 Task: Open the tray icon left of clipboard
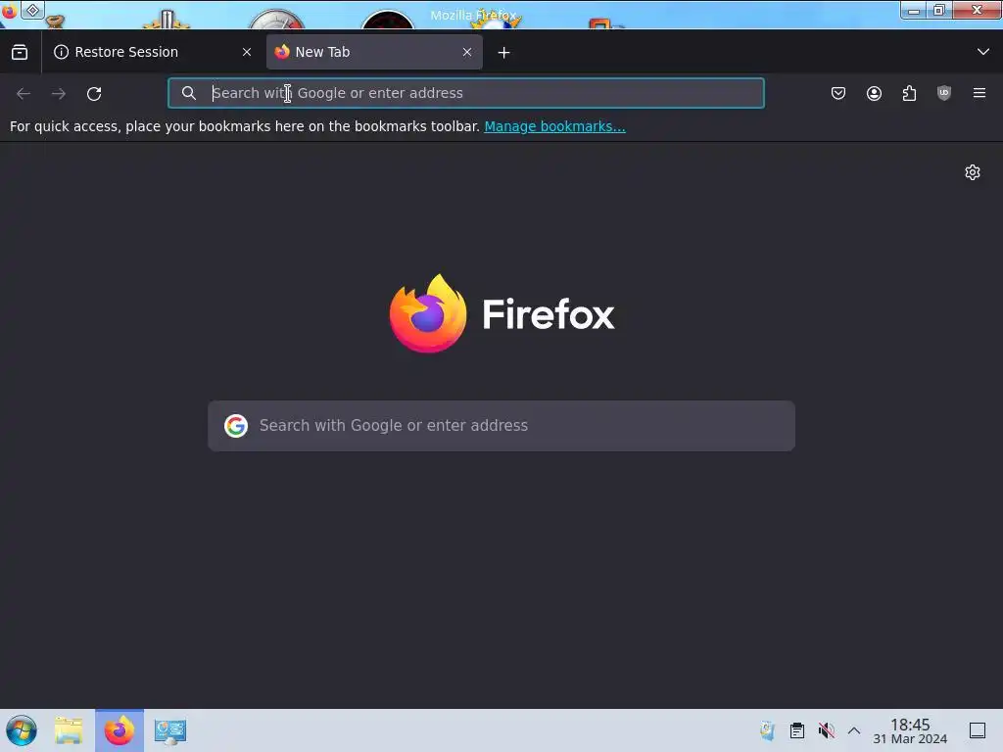[x=767, y=730]
